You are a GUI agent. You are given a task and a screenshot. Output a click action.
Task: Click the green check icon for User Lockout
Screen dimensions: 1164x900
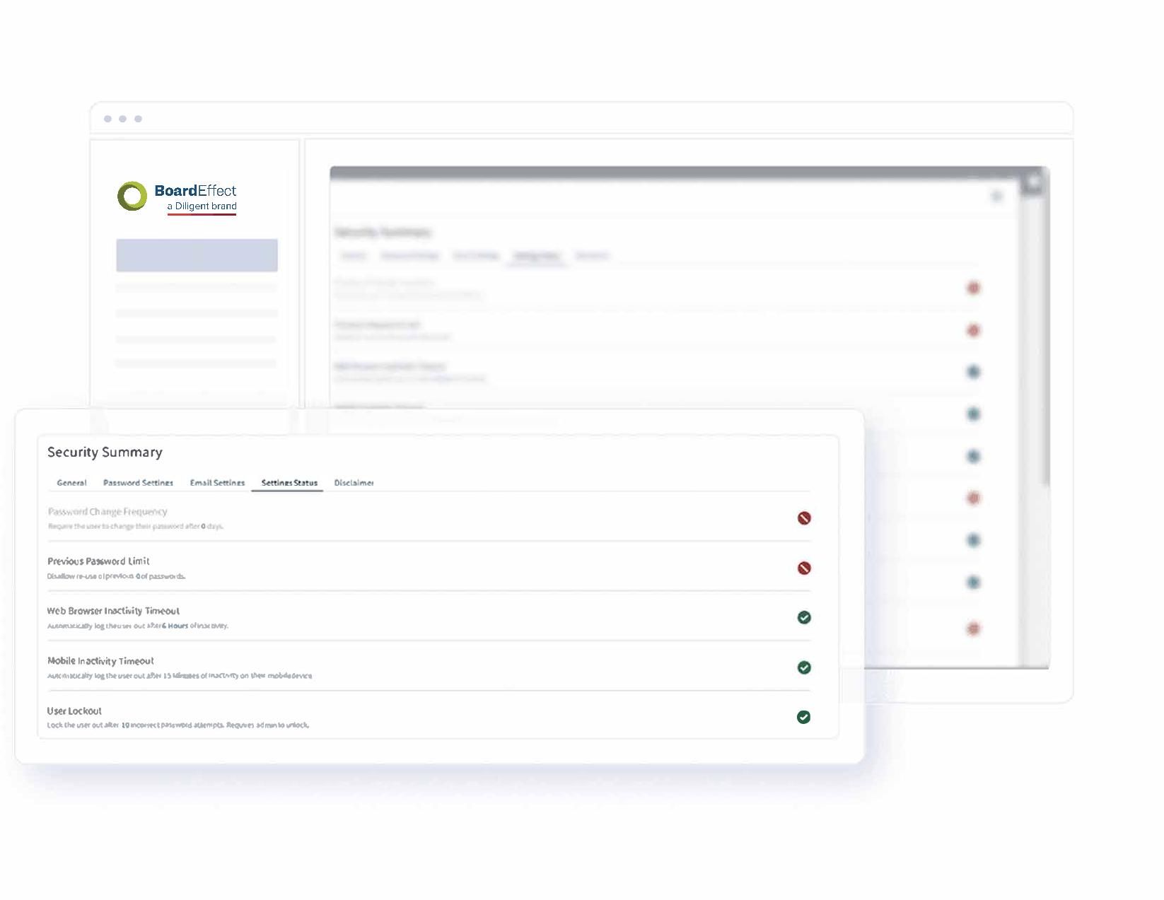coord(803,718)
